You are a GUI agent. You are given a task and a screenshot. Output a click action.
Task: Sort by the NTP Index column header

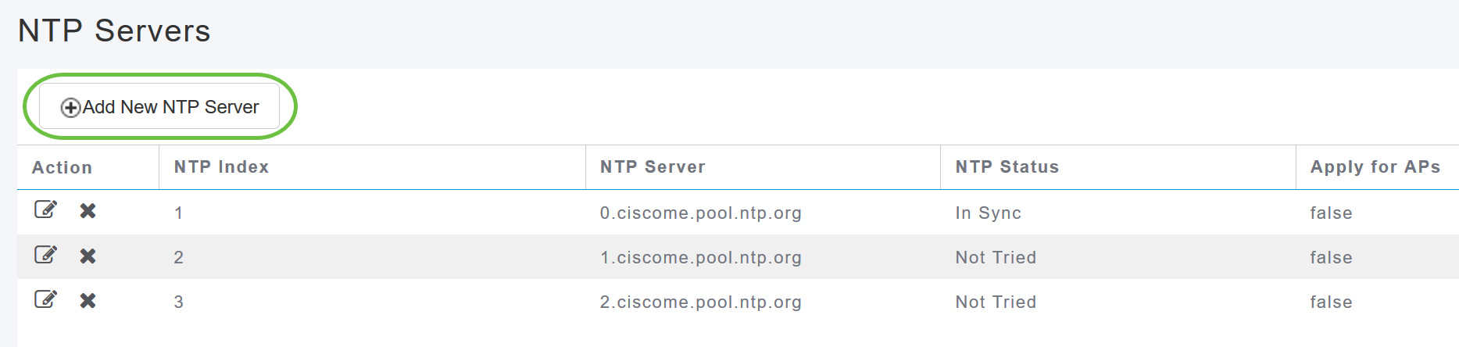tap(221, 167)
